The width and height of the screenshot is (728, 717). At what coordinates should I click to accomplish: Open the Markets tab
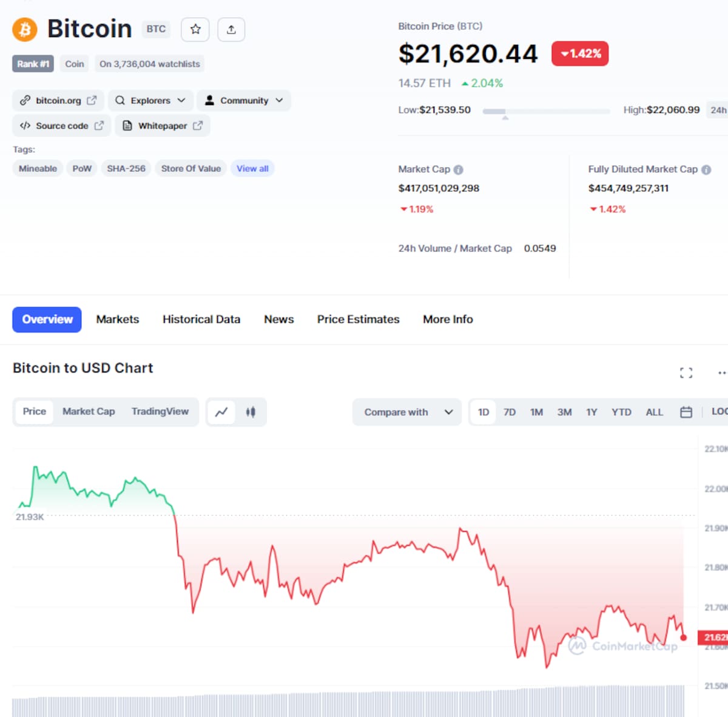pos(118,319)
